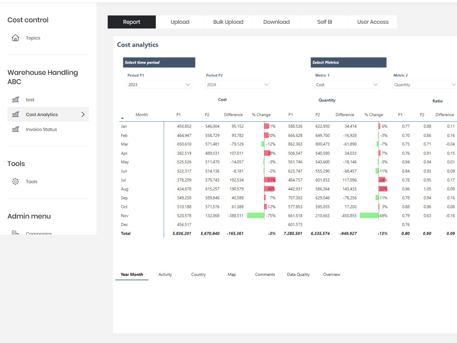Screen dimensions: 457x343
Task: Select the Activity report page
Action: point(165,274)
